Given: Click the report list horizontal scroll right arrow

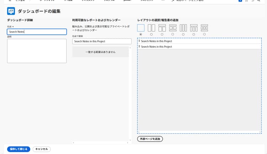Looking at the screenshot, I should [127, 143].
